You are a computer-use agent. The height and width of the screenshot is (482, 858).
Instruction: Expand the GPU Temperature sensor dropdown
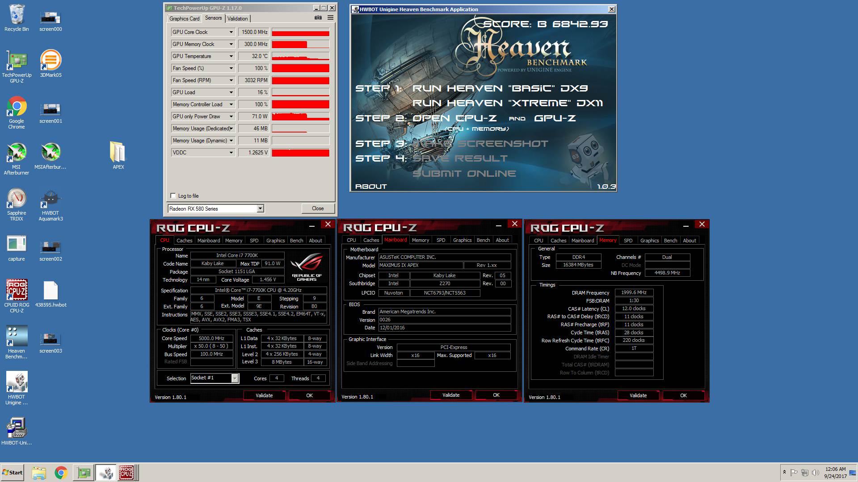pos(231,56)
